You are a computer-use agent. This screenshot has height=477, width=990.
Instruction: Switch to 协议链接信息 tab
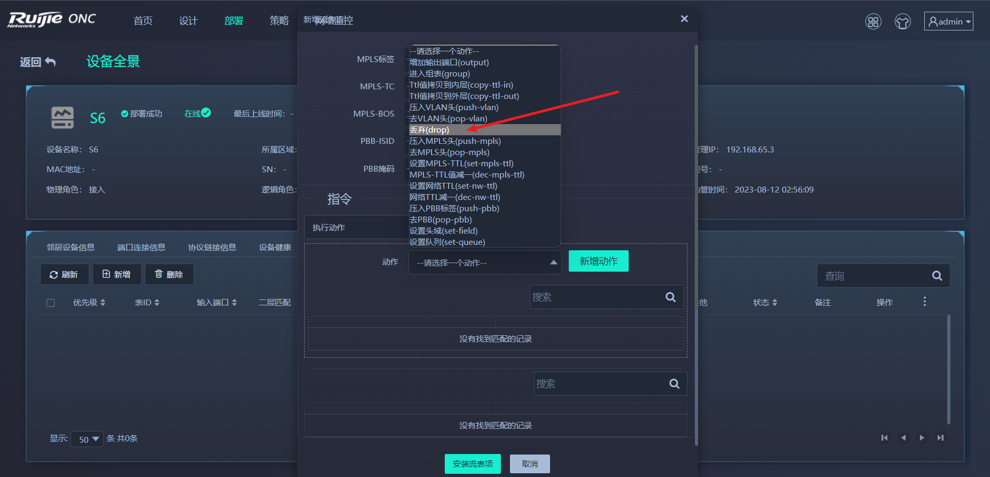(x=212, y=247)
